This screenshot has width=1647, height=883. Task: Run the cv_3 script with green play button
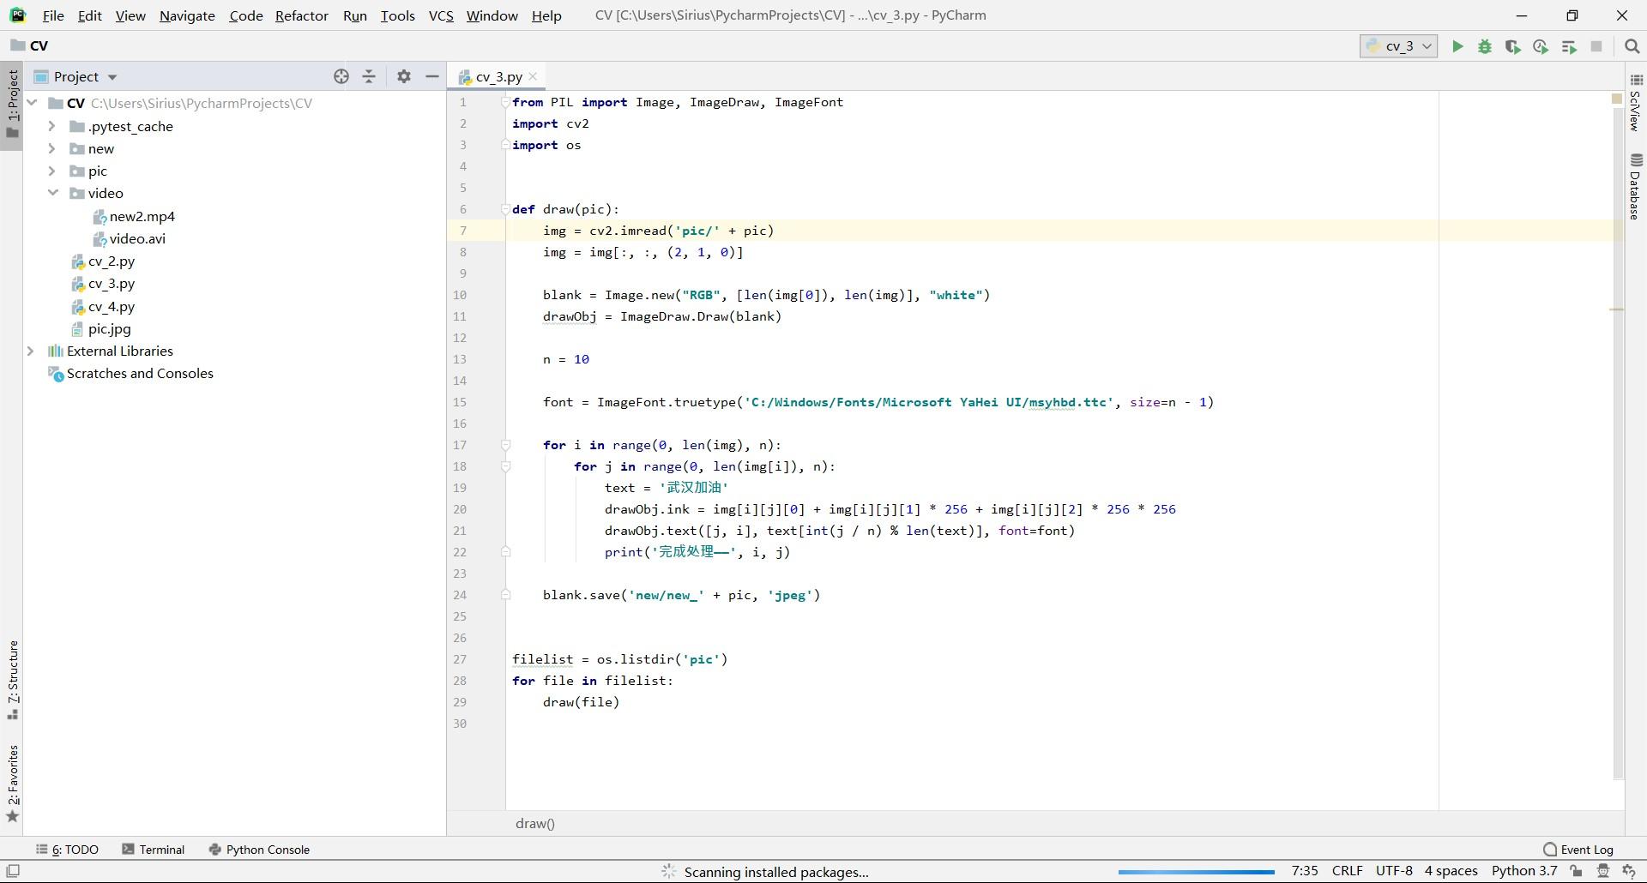[1457, 46]
